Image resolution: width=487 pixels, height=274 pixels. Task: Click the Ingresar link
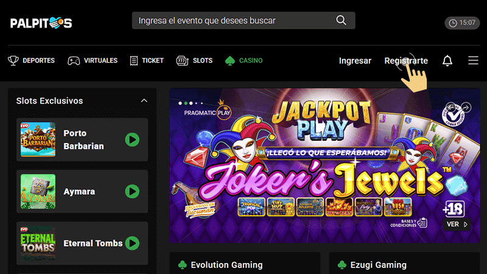[x=355, y=61]
